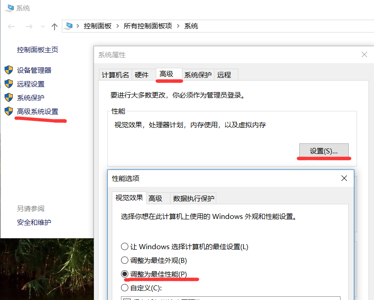Click the partially visible checkbox below 自定义
This screenshot has height=300, width=374.
tap(126, 298)
